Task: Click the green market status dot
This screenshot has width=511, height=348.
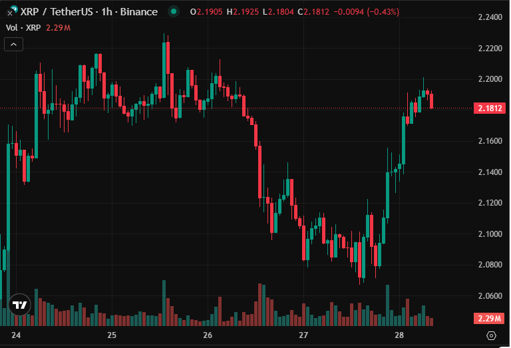Action: click(x=174, y=12)
